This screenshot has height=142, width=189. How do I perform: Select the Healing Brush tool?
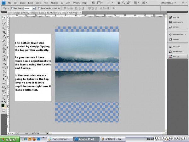[x=4, y=40]
